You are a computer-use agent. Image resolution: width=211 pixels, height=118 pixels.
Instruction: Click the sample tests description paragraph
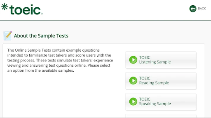pyautogui.click(x=59, y=60)
